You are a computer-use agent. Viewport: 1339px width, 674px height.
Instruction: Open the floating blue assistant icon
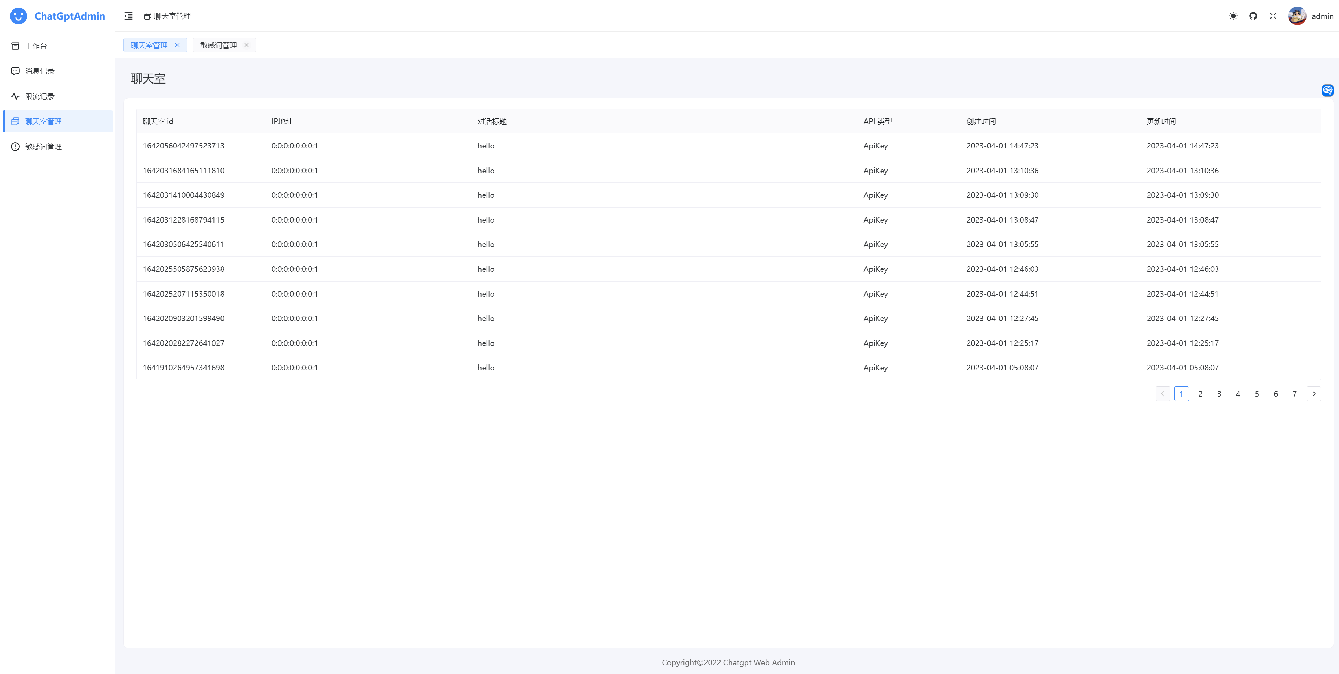(x=1327, y=90)
